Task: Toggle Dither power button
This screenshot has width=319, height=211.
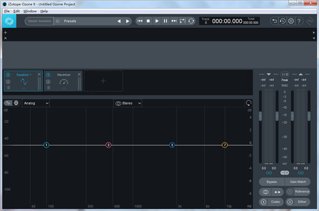Action: click(x=290, y=202)
